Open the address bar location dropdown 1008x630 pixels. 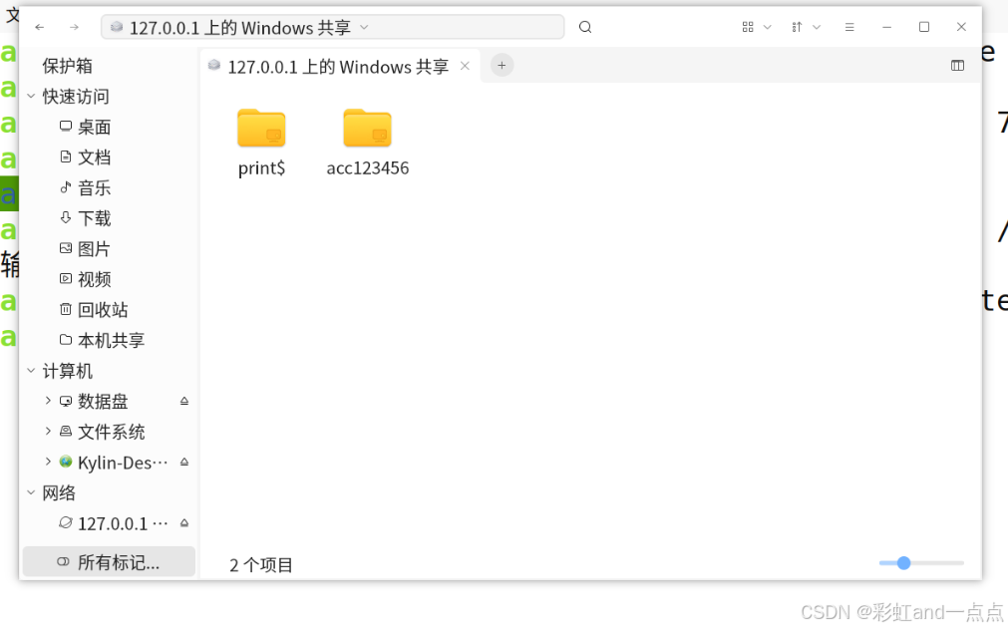coord(365,27)
